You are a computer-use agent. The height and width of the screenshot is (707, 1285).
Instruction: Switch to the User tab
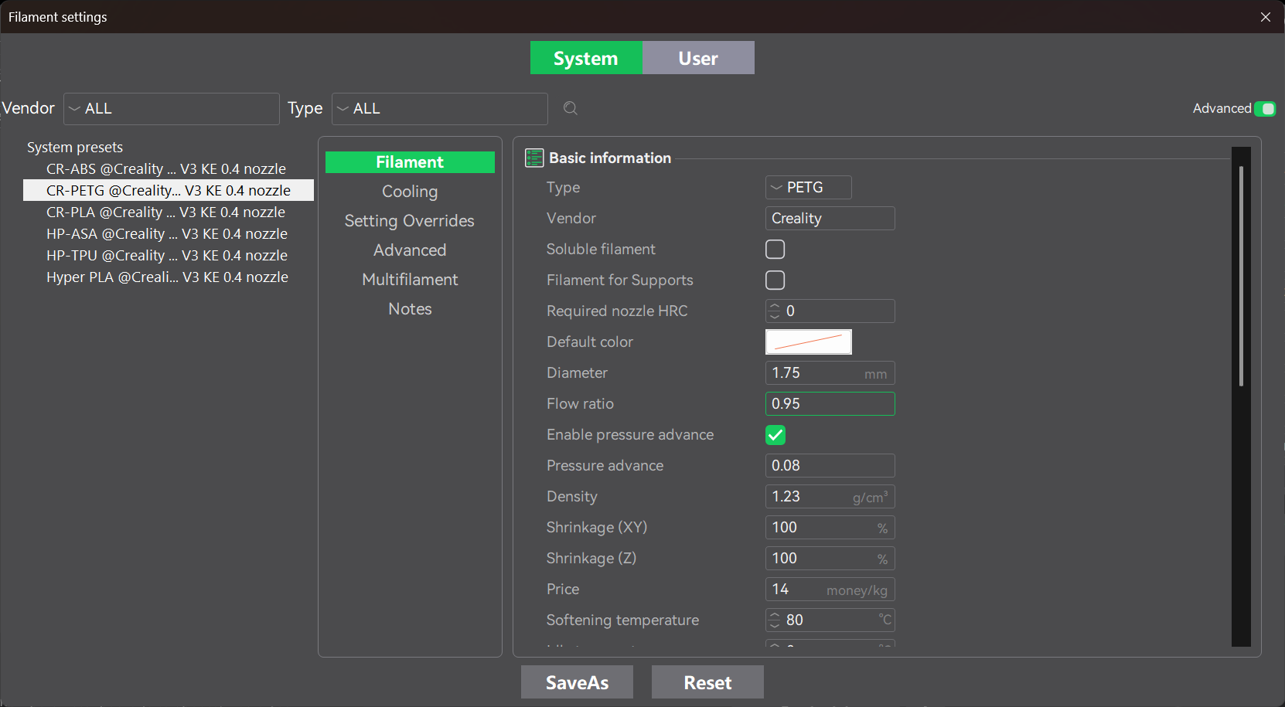click(x=698, y=58)
